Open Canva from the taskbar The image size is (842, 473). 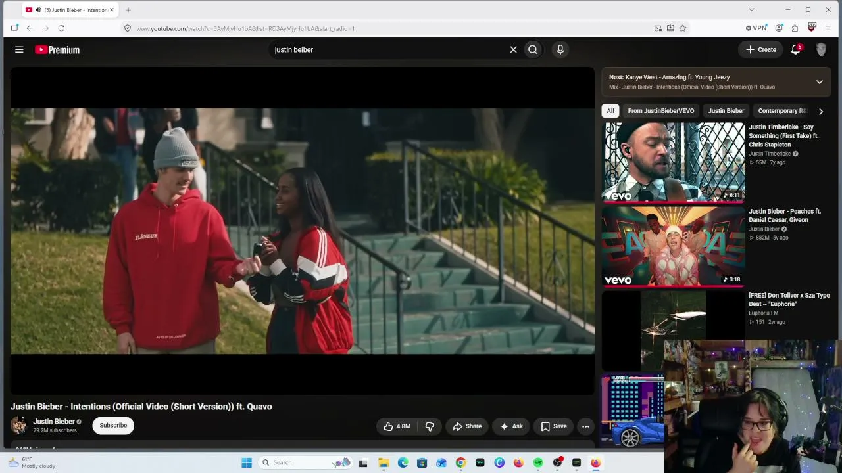coord(499,462)
